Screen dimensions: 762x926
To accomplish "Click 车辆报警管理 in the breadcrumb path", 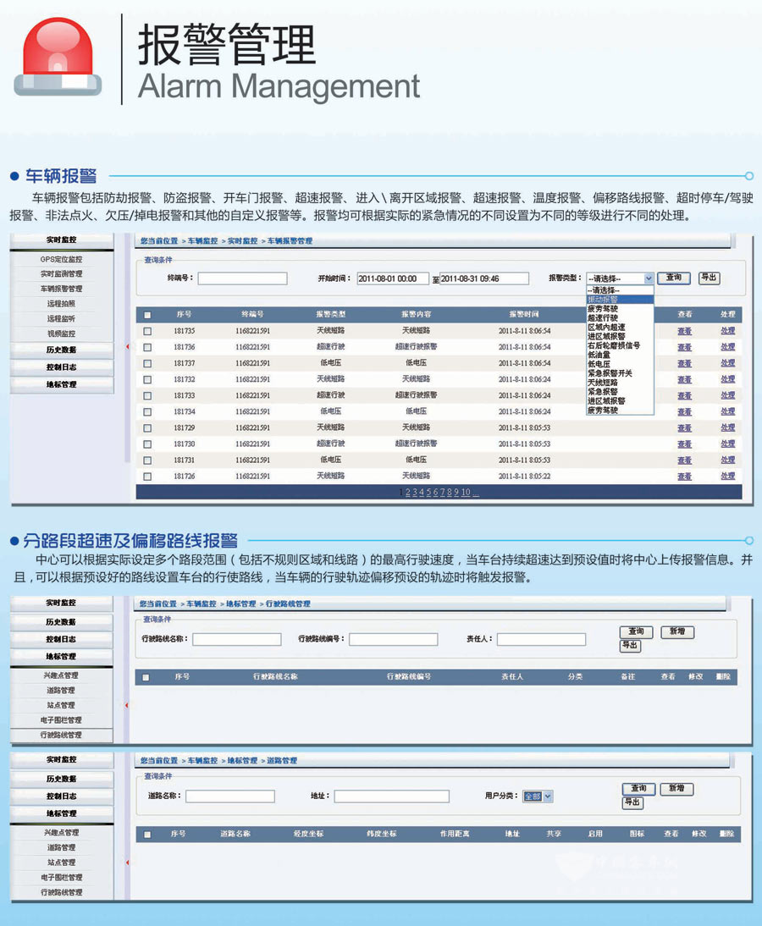I will pyautogui.click(x=290, y=241).
